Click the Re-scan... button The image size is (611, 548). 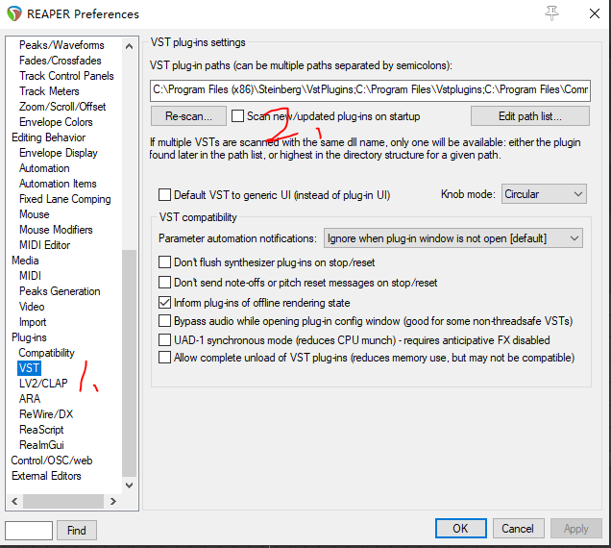click(188, 115)
